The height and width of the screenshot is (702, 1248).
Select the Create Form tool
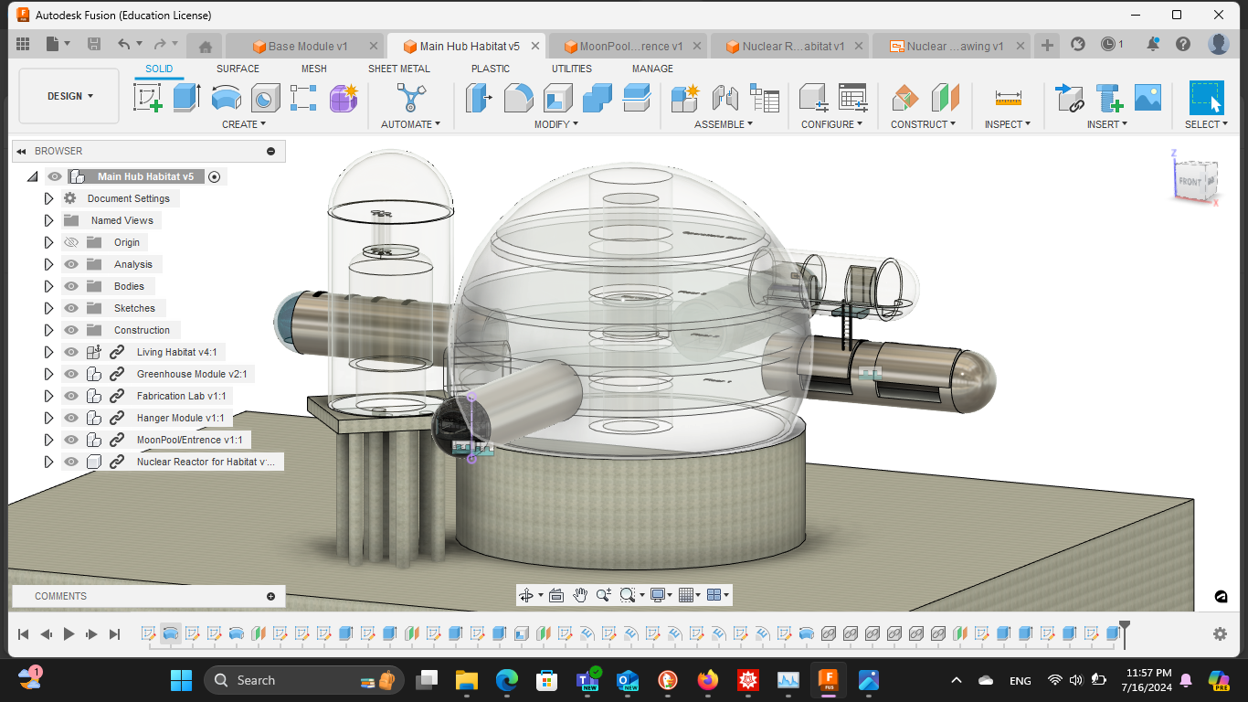(x=344, y=97)
